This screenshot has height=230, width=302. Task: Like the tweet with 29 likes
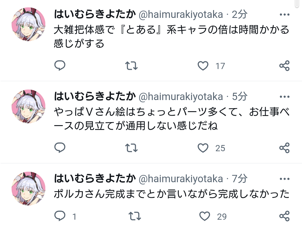pos(205,216)
